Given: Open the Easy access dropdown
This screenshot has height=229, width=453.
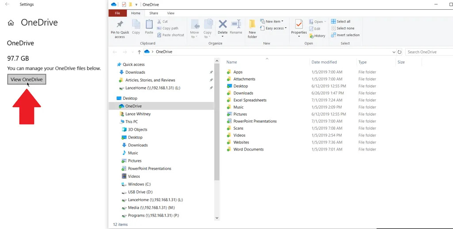Looking at the screenshot, I should (276, 28).
